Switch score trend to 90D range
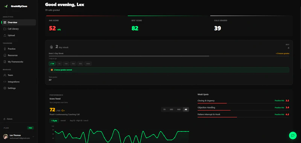 coord(179,109)
